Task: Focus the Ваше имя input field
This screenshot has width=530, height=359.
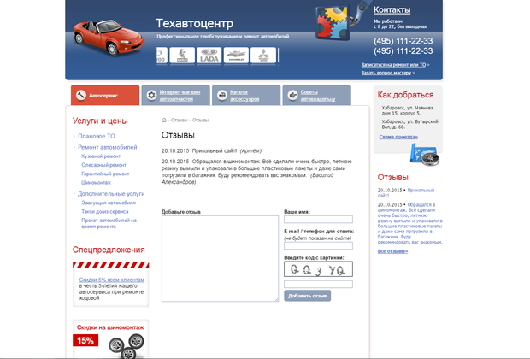Action: pyautogui.click(x=318, y=220)
